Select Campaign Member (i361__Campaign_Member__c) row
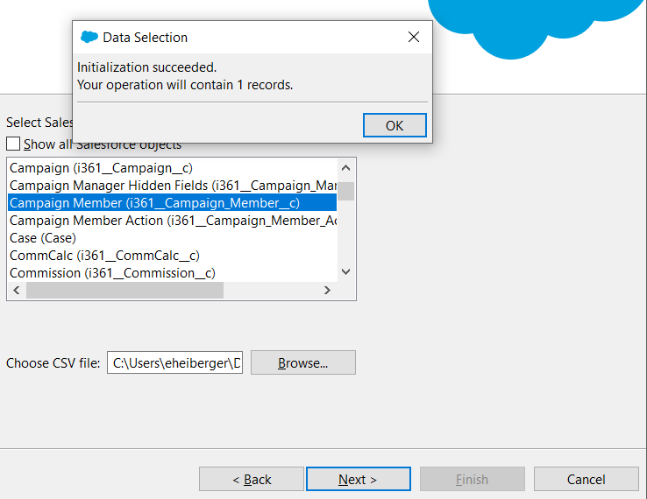Screen dimensions: 647x499 click(173, 203)
